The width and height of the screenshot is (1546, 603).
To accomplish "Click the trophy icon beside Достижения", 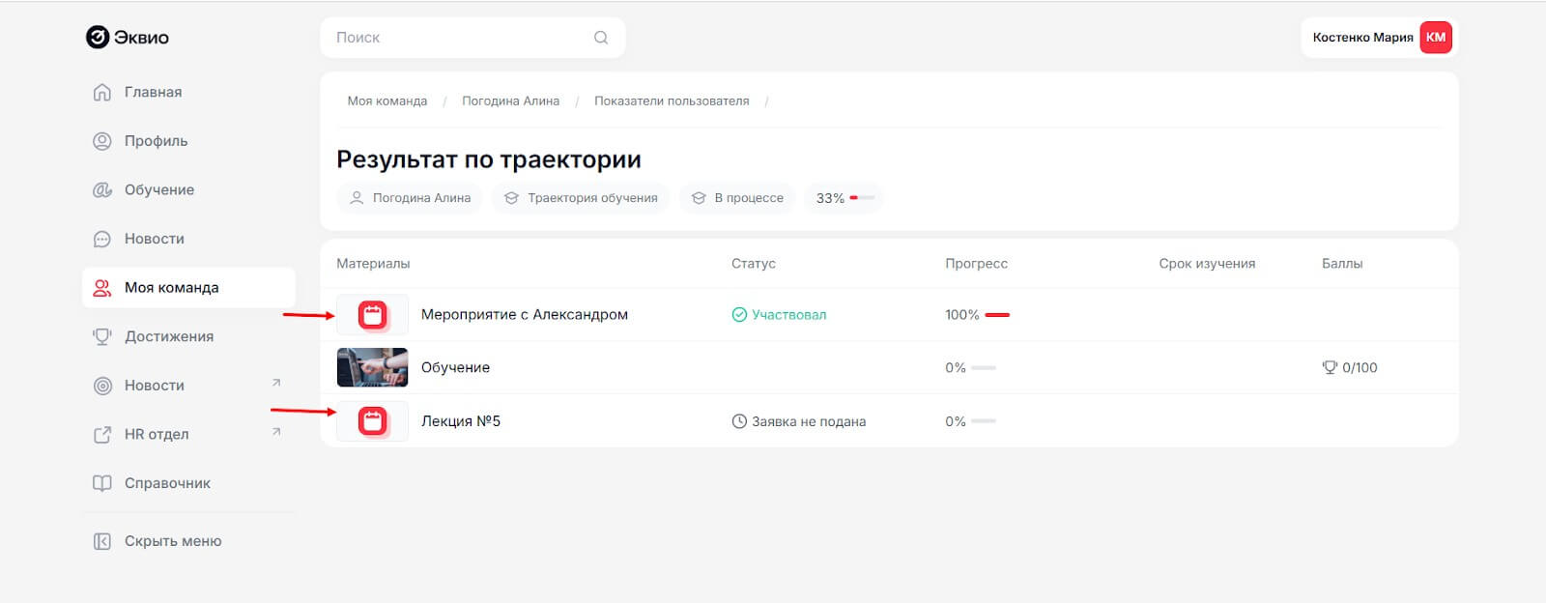I will click(x=102, y=336).
